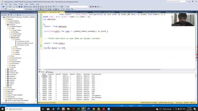Click taskbar search box Type here to search
This screenshot has height=111, width=198.
pyautogui.click(x=23, y=109)
